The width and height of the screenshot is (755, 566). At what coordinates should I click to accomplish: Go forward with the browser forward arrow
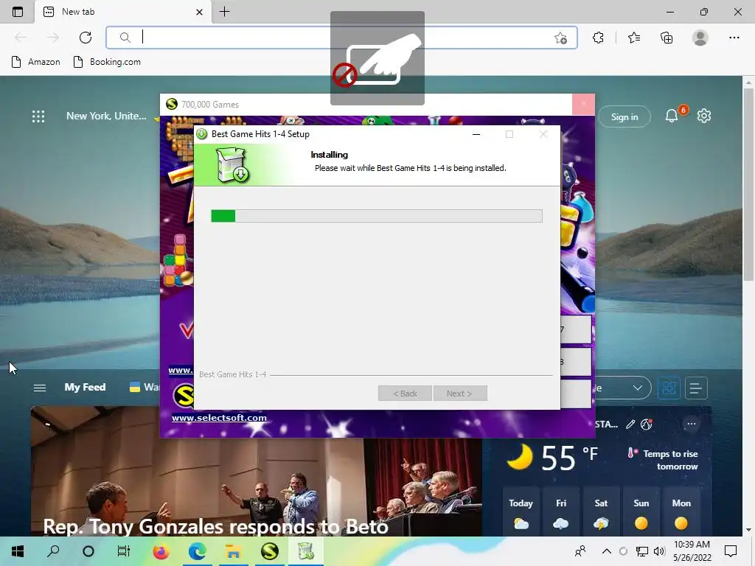click(53, 38)
